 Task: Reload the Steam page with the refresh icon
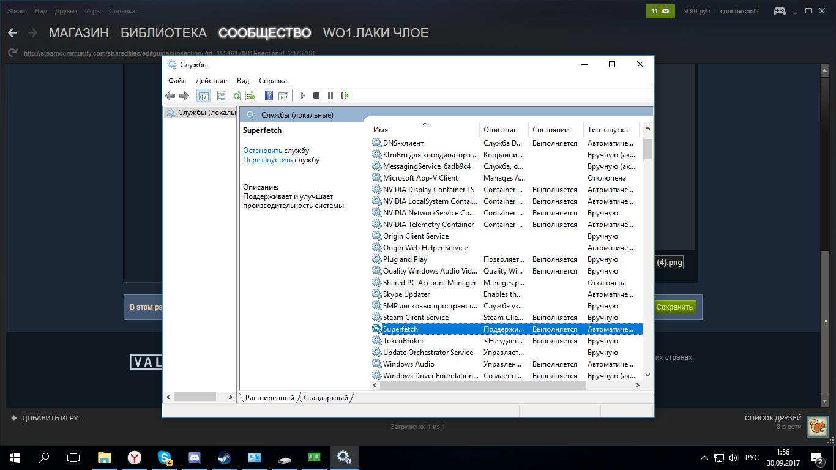(x=12, y=53)
